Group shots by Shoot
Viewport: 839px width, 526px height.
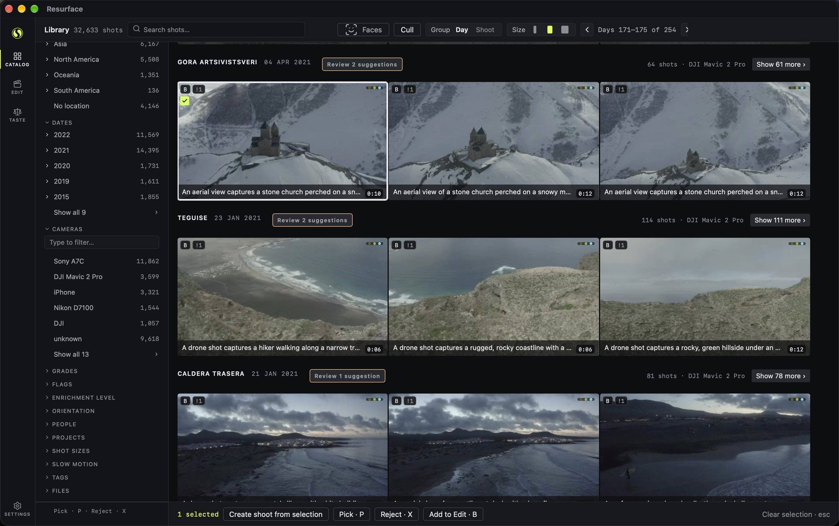(x=485, y=30)
